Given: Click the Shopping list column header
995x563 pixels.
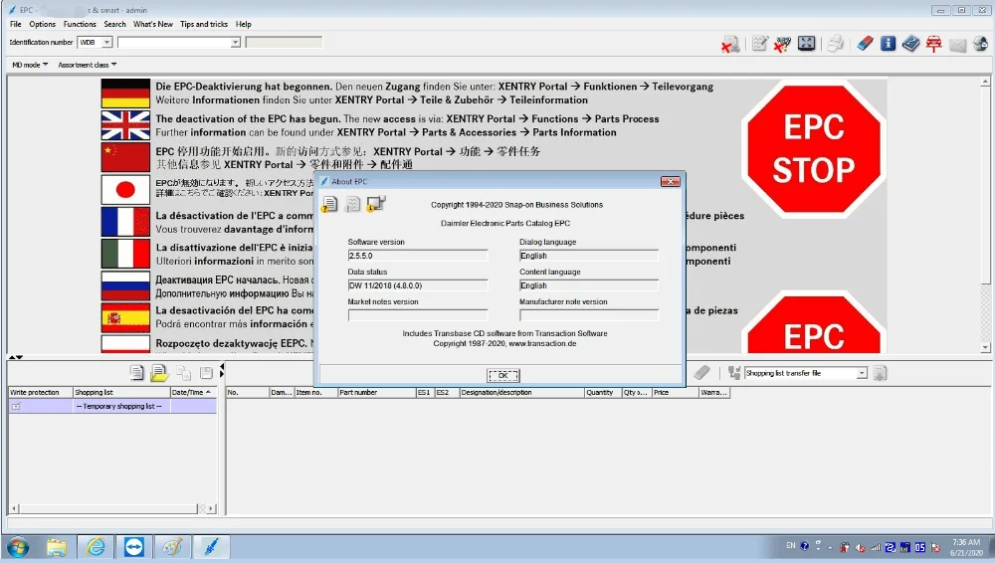Looking at the screenshot, I should point(121,392).
